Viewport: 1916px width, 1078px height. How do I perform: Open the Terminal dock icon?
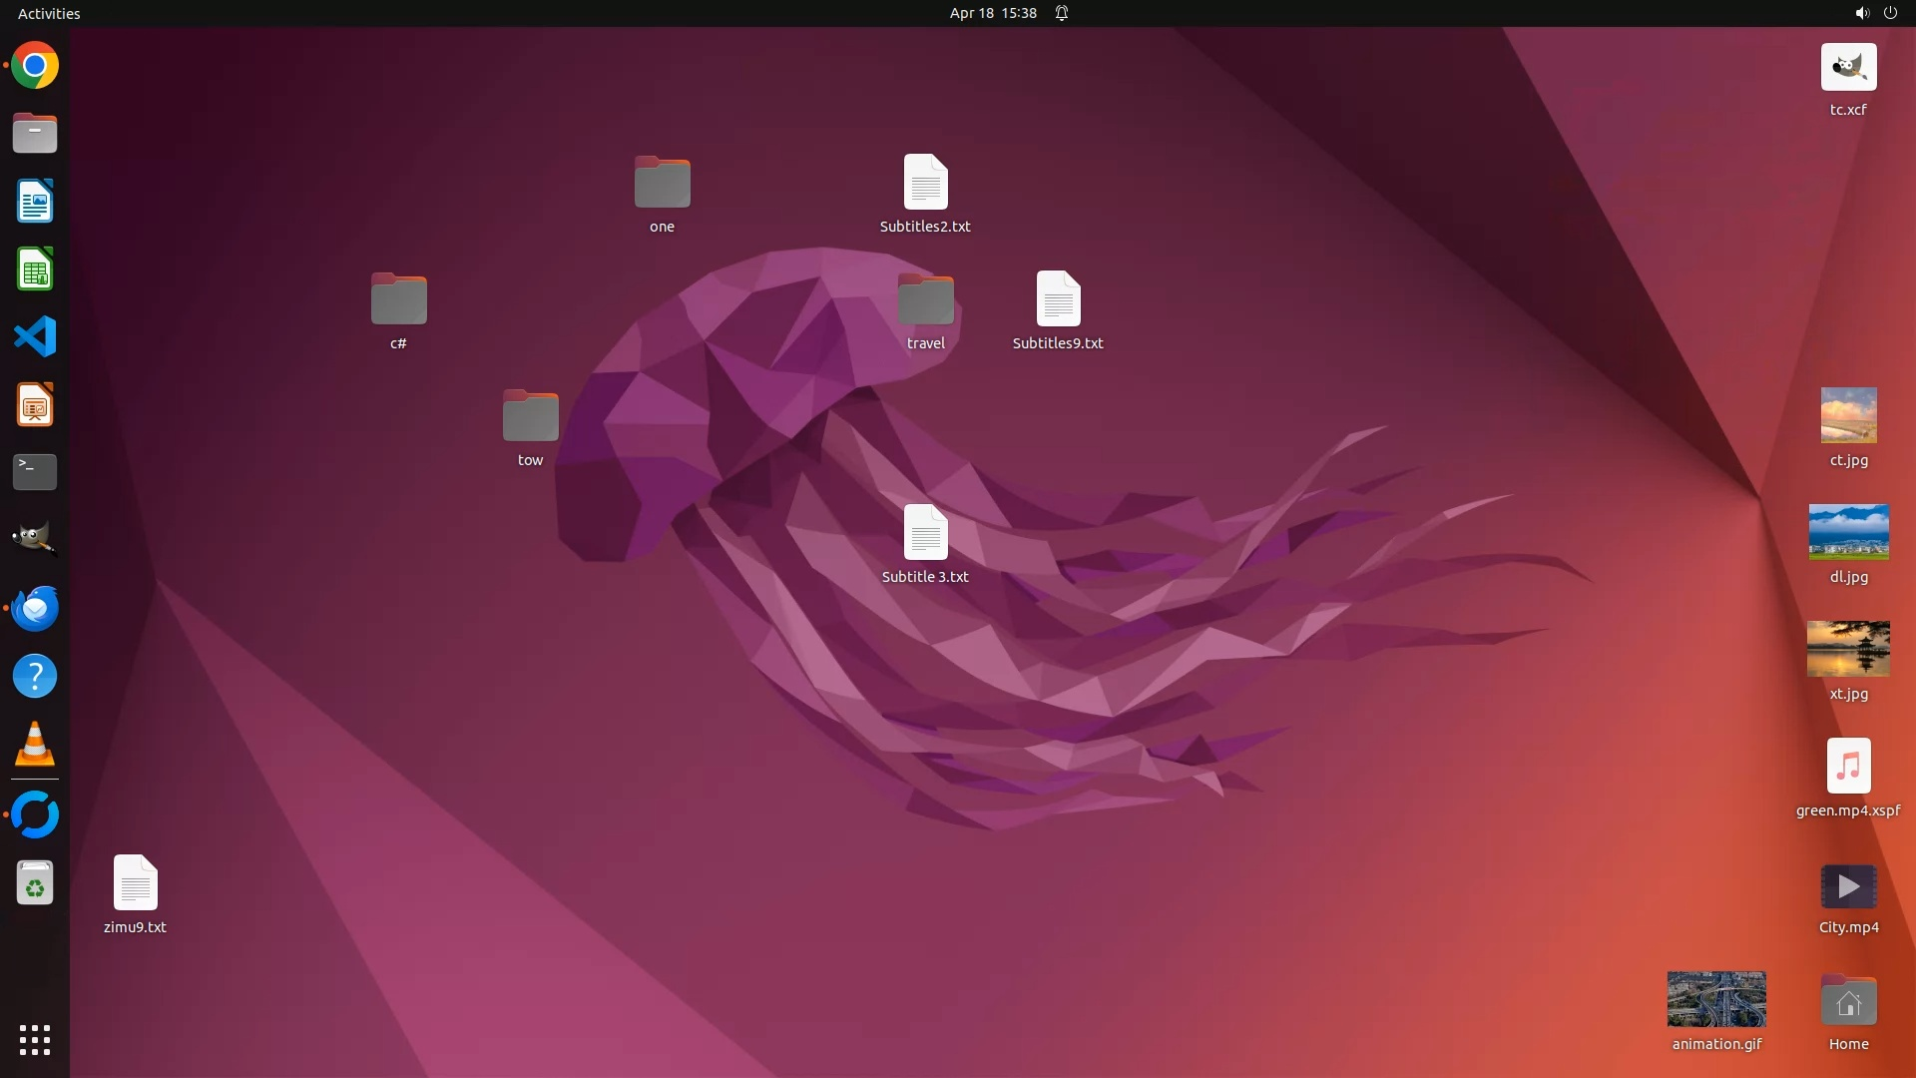coord(35,472)
